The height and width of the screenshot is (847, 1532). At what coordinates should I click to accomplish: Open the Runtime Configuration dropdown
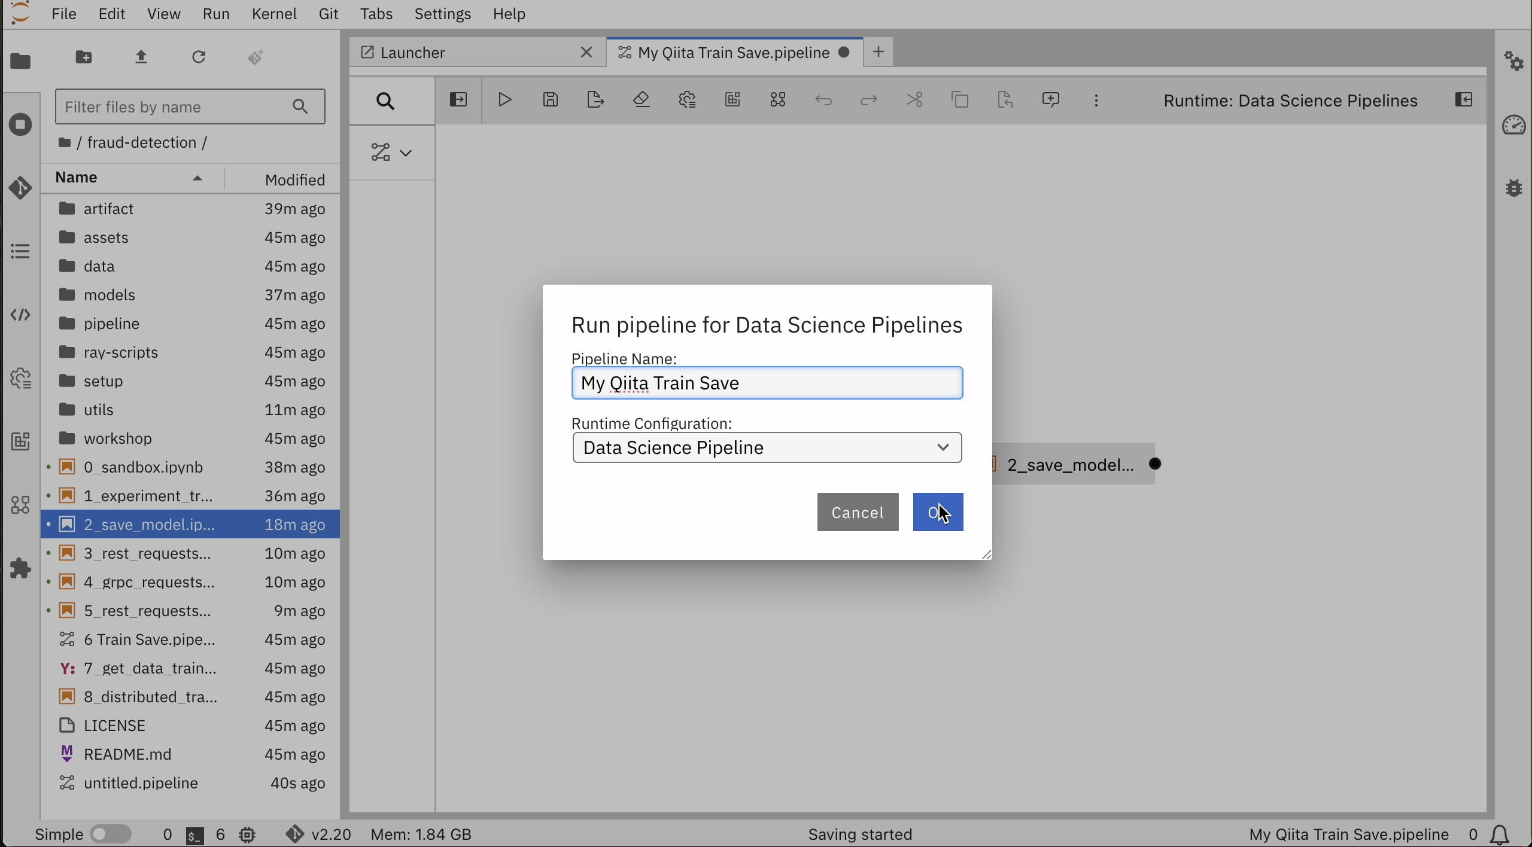click(767, 448)
